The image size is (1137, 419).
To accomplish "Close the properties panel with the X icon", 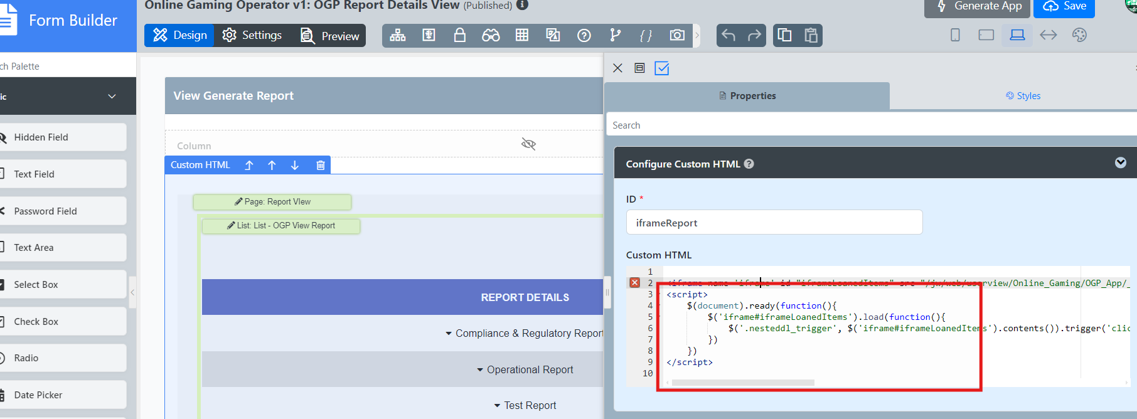I will pos(617,68).
